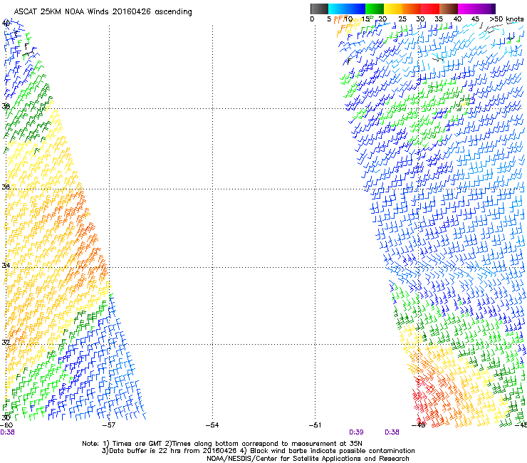This screenshot has height=463, width=527.
Task: Select the green 15–20 knot color segment
Action: [375, 9]
